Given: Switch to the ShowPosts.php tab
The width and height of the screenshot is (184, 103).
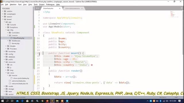Looking at the screenshot, I should click(48, 8).
